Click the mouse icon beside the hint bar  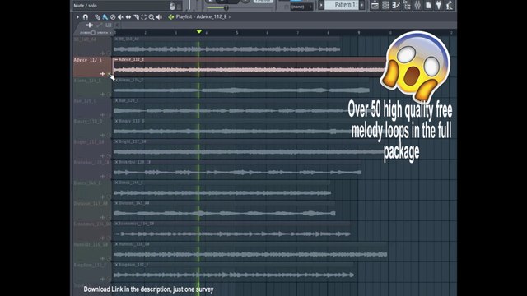point(172,6)
